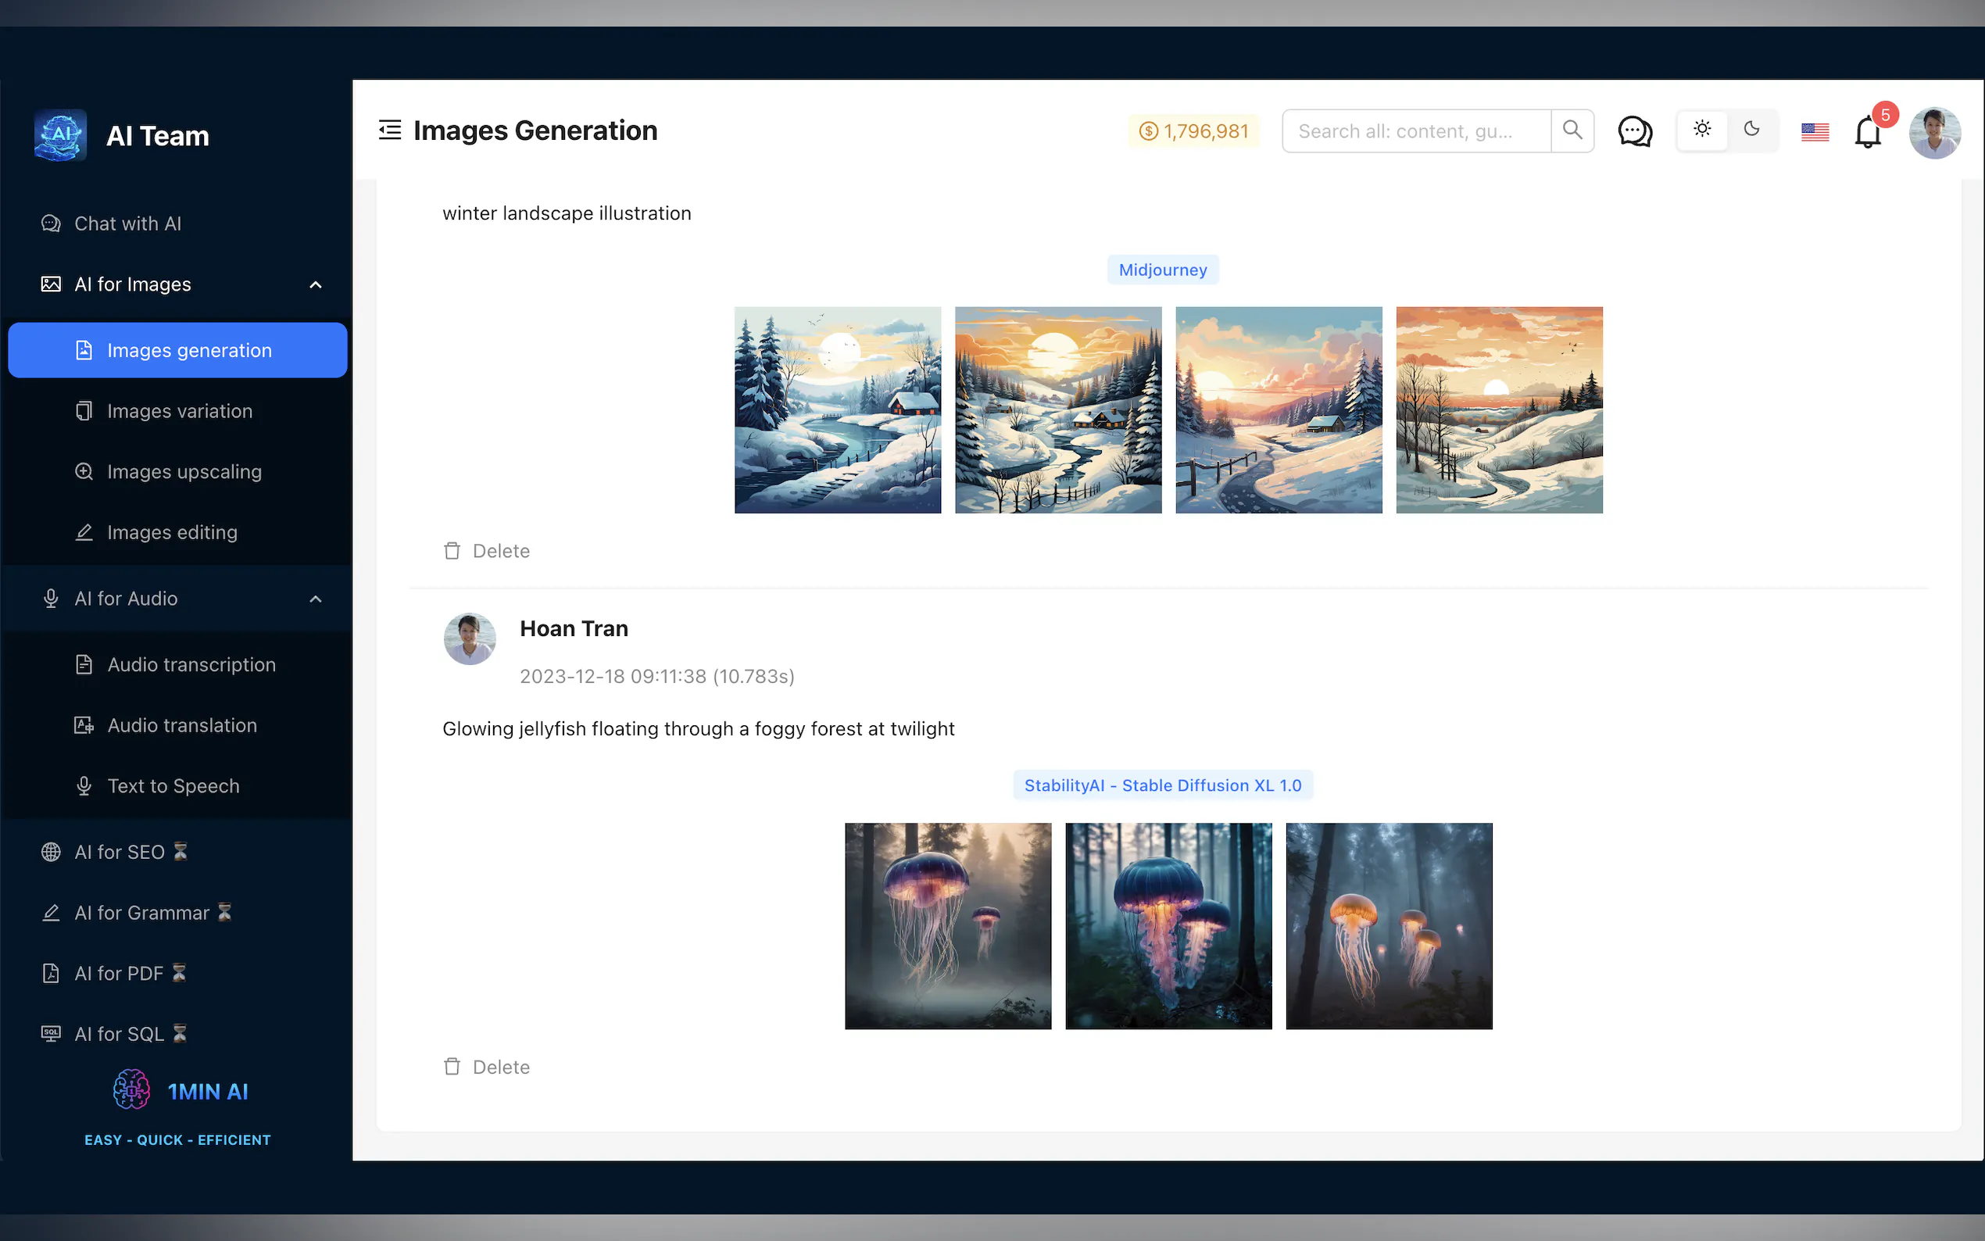Click the AI Team logo icon
Image resolution: width=1985 pixels, height=1241 pixels.
coord(61,135)
